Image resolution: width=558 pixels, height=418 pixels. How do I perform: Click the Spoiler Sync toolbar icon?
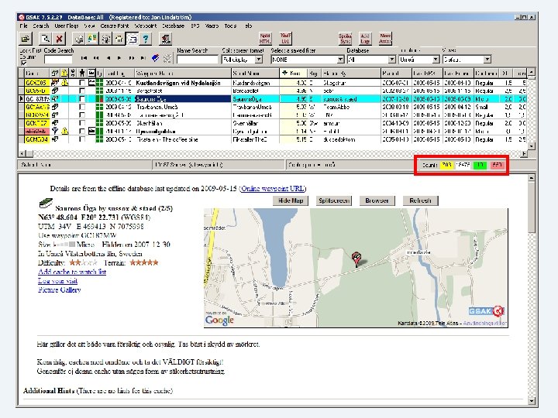345,38
